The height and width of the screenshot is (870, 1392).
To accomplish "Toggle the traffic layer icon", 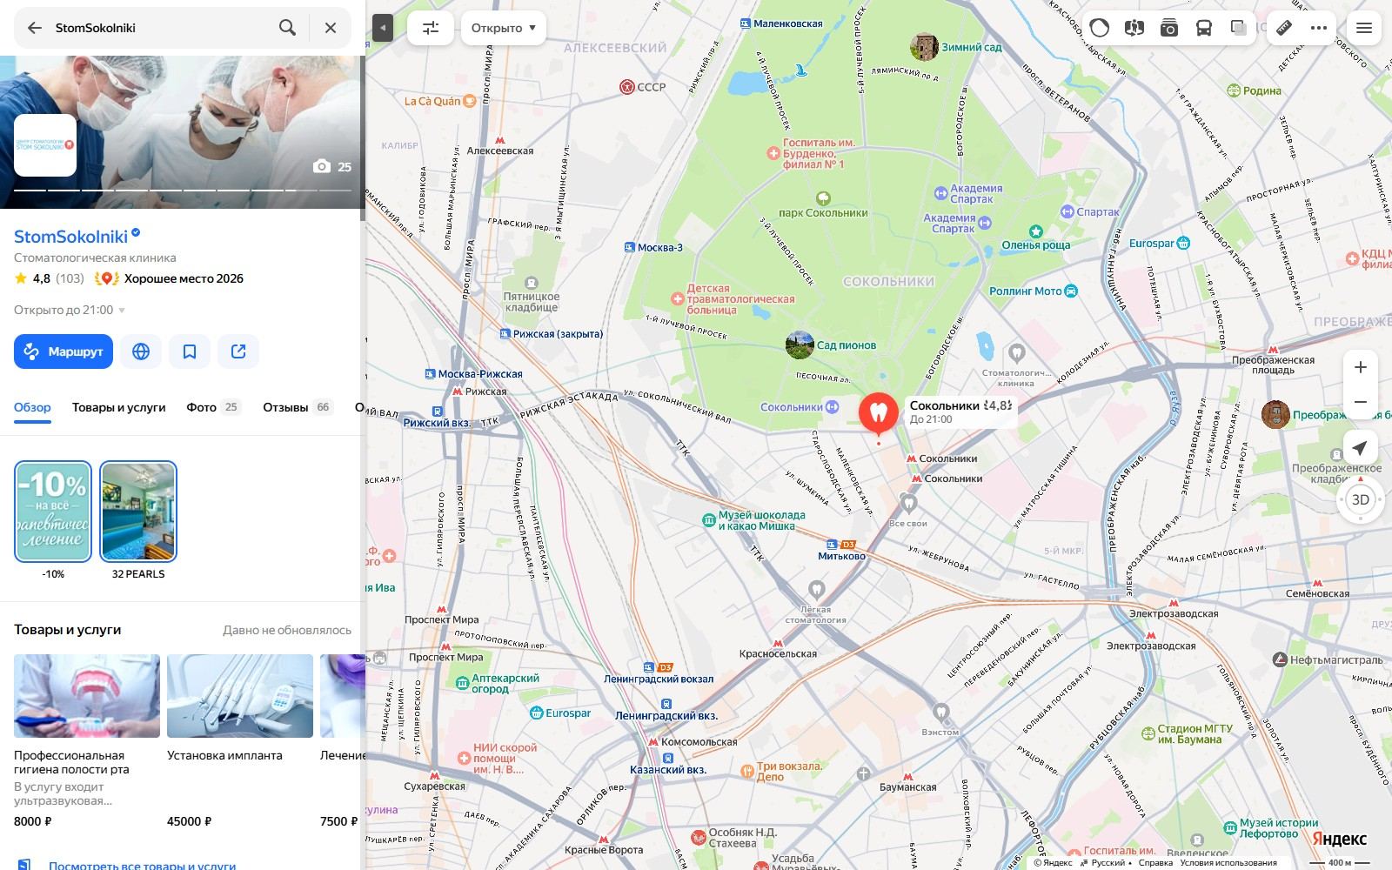I will click(1100, 28).
